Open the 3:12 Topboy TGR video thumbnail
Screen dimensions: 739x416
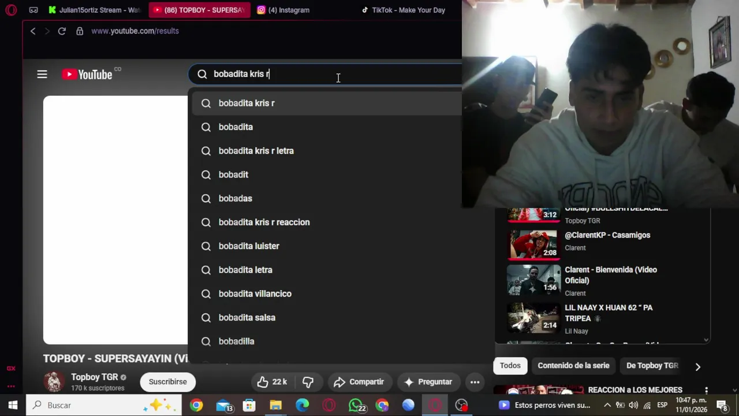[x=533, y=214]
